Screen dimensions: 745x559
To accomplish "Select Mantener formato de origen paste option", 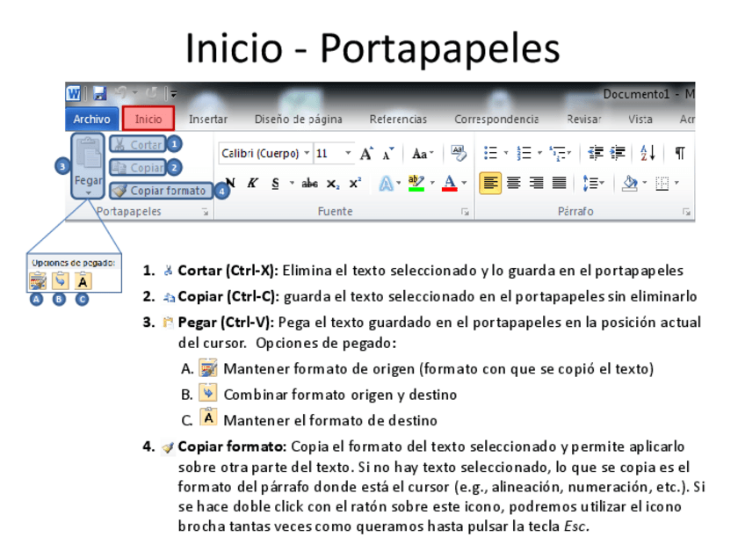I will 37,280.
